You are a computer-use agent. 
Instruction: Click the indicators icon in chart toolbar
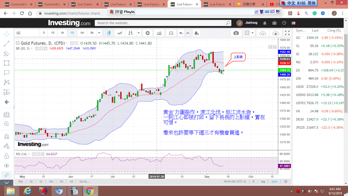coord(159,33)
